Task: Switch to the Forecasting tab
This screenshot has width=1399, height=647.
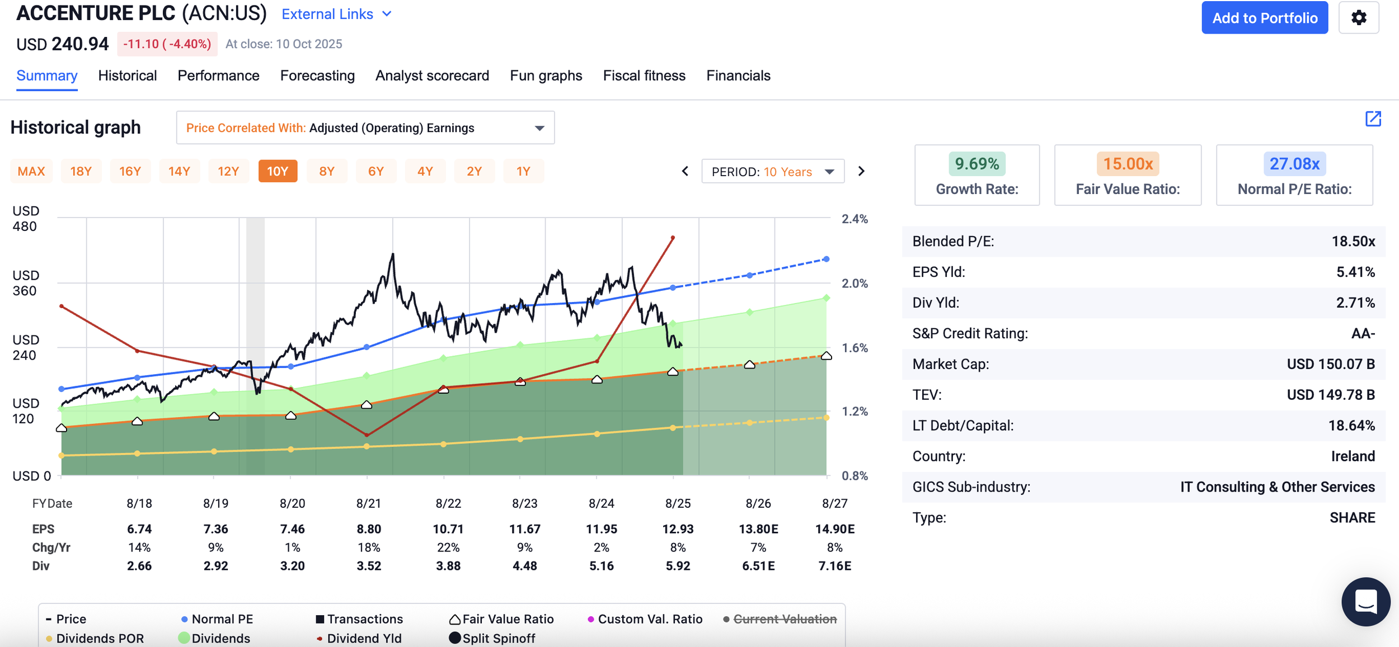Action: point(317,75)
